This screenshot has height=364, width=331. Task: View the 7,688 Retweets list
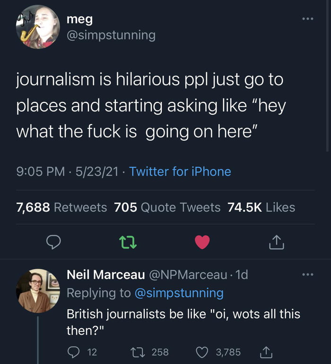61,207
